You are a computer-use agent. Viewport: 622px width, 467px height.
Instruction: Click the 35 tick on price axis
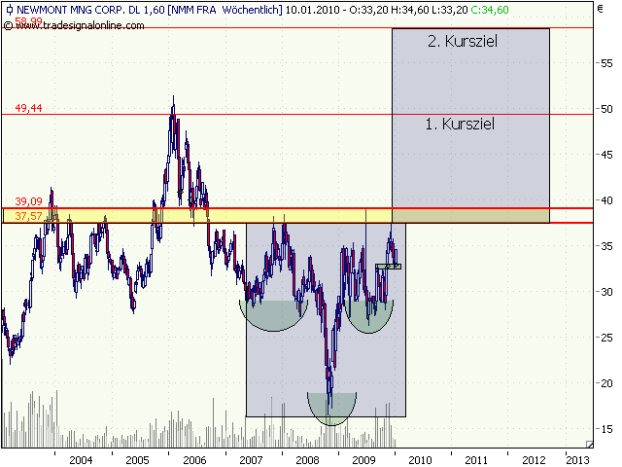(x=606, y=246)
